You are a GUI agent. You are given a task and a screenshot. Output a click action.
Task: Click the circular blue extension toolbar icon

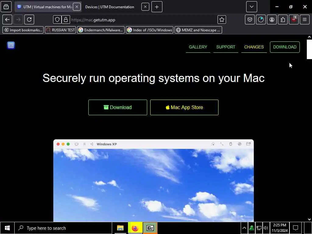(x=261, y=19)
